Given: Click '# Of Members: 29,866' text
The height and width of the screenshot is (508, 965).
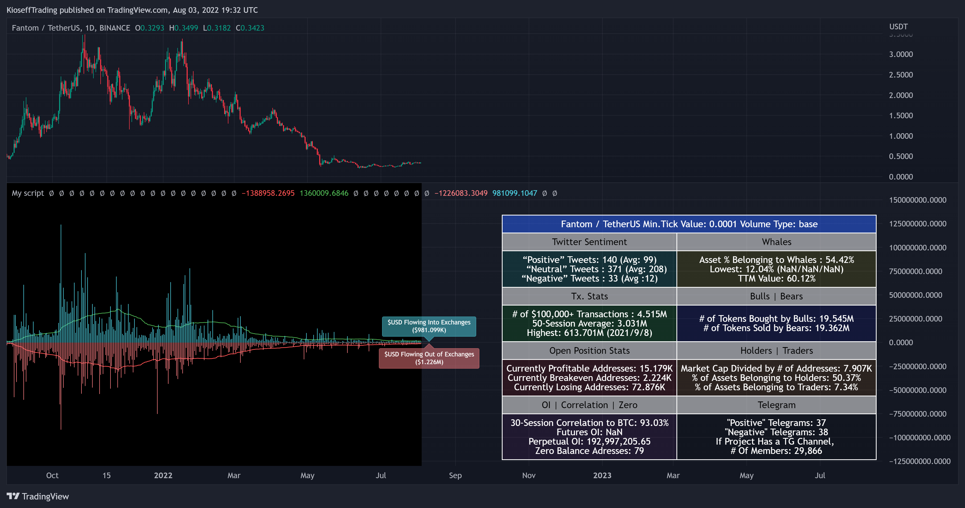Looking at the screenshot, I should pyautogui.click(x=777, y=451).
